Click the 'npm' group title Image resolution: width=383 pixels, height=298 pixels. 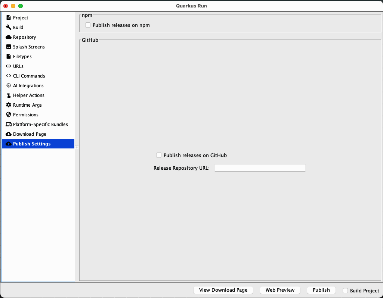[x=87, y=15]
